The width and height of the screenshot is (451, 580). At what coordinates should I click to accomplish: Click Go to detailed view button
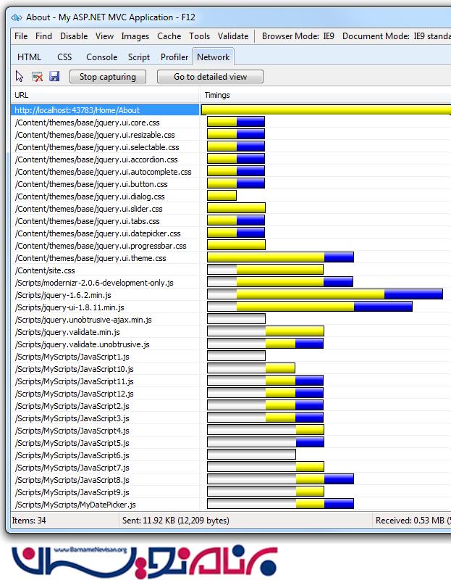point(210,77)
